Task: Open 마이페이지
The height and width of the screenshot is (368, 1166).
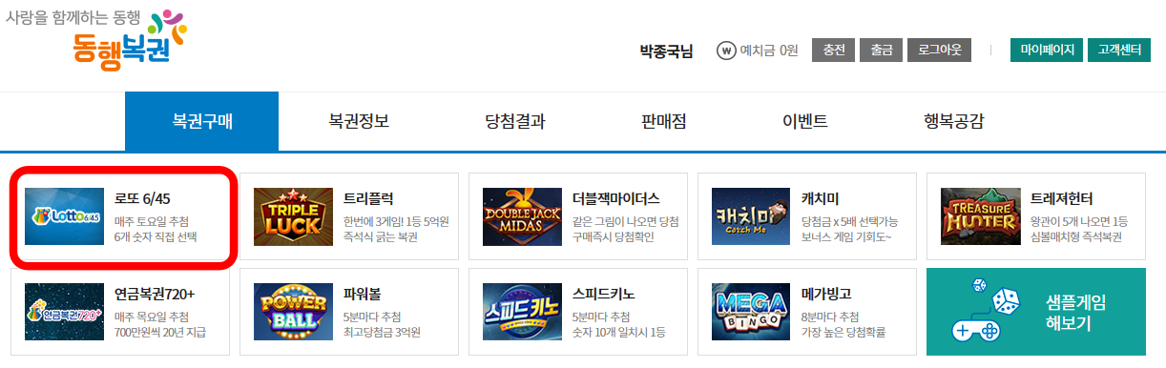Action: (x=1048, y=51)
